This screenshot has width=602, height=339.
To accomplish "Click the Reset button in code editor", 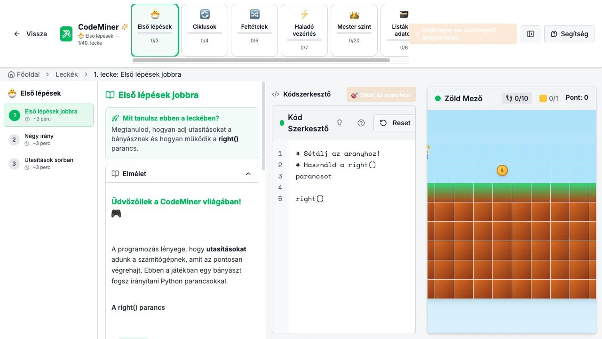I will click(395, 123).
